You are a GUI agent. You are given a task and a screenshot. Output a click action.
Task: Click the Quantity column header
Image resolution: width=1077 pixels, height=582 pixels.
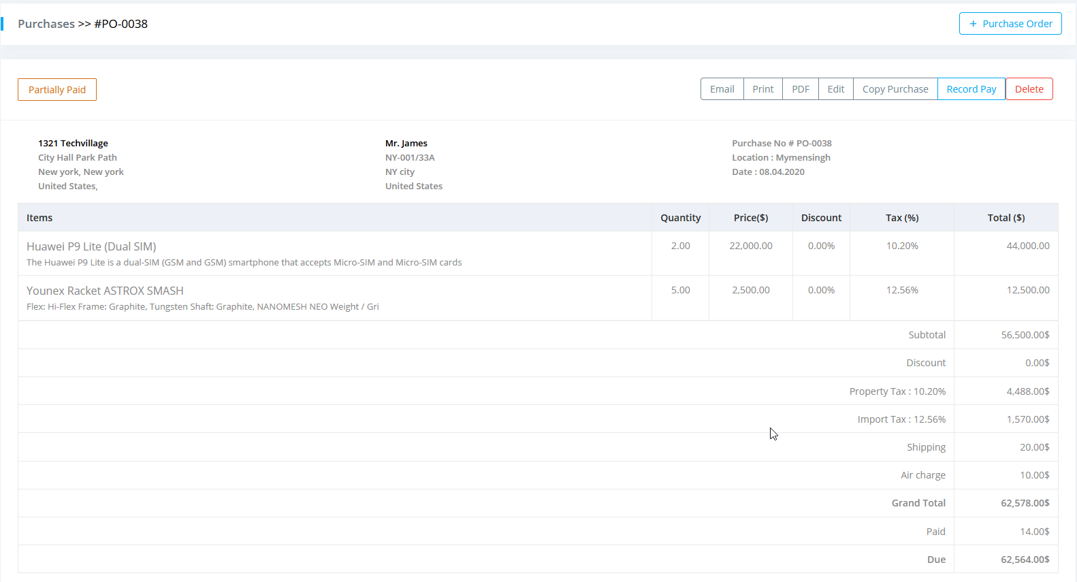point(680,218)
